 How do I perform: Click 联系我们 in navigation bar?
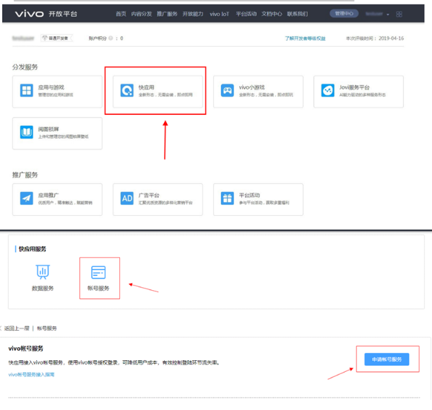[298, 14]
